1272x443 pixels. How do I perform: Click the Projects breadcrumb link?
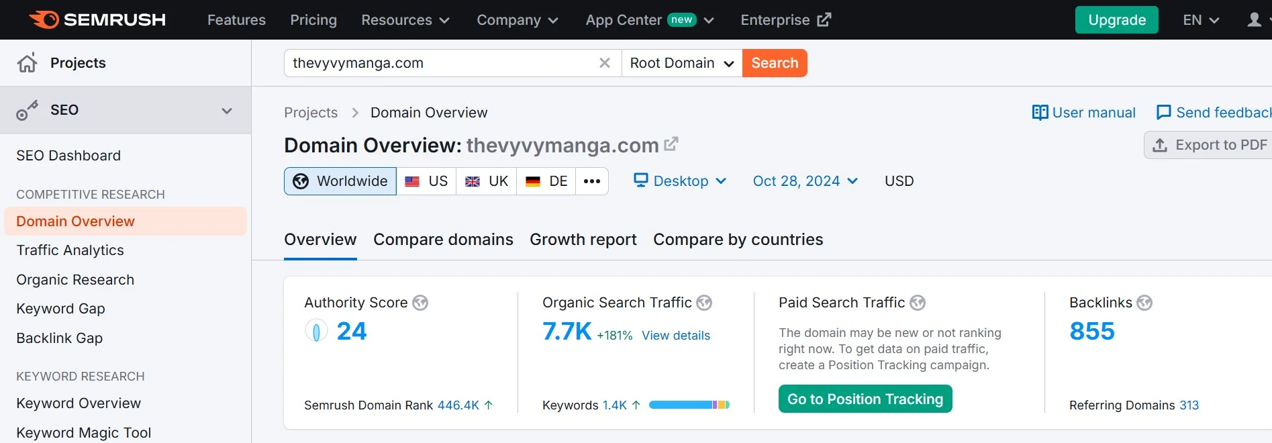coord(311,113)
